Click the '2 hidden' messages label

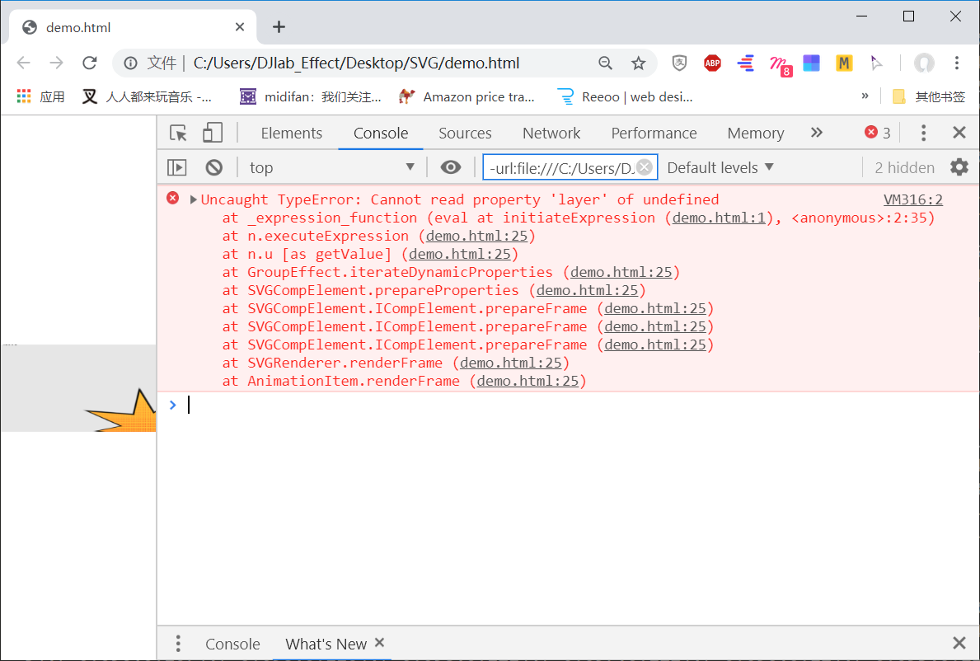pyautogui.click(x=904, y=167)
